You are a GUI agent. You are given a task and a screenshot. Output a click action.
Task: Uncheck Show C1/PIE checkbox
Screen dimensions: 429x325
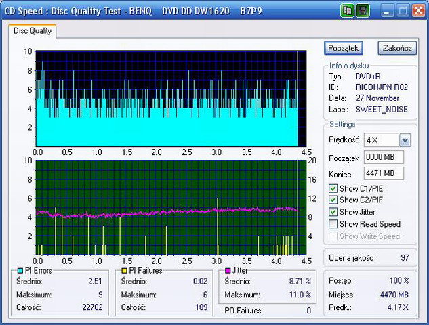tap(333, 189)
